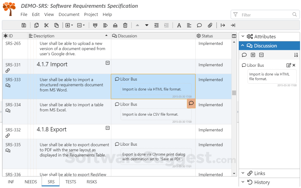The width and height of the screenshot is (301, 188).
Task: Click the attachment paperclip icon
Action: pos(210,25)
